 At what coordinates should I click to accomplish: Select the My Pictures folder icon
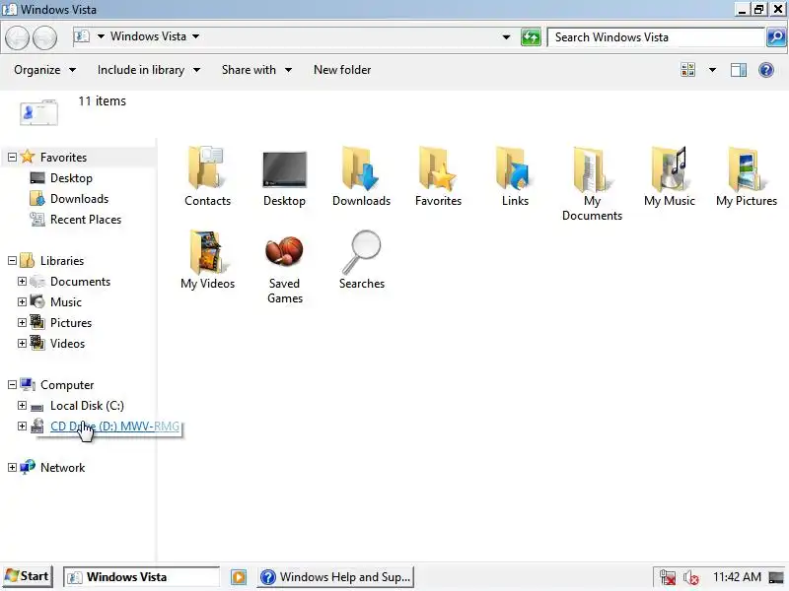[747, 167]
